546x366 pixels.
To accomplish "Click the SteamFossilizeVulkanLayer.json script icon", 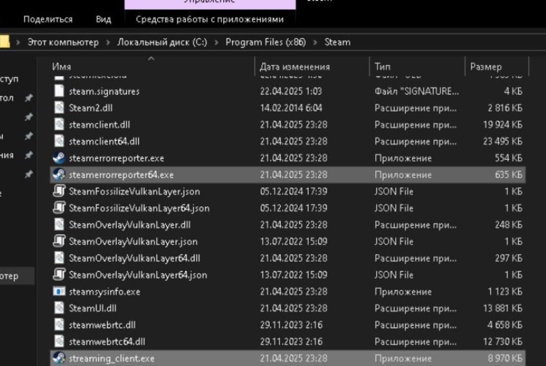I will 59,191.
